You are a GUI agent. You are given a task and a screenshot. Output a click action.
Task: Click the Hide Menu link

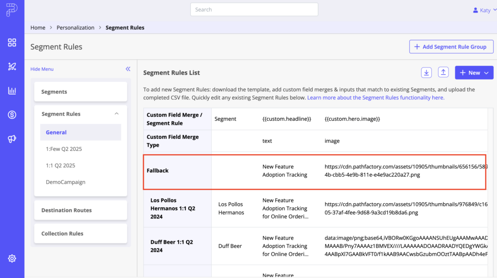[42, 69]
